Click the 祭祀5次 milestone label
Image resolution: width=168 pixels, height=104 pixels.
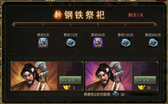[43, 35]
